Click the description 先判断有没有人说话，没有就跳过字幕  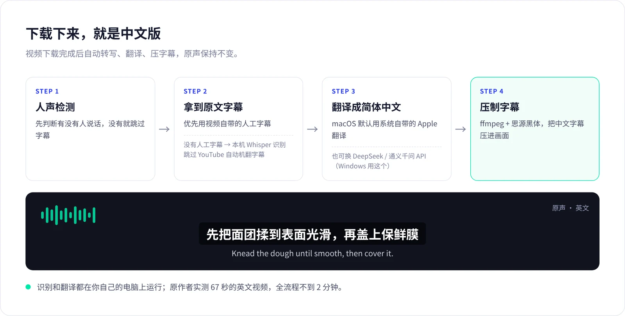pos(90,129)
